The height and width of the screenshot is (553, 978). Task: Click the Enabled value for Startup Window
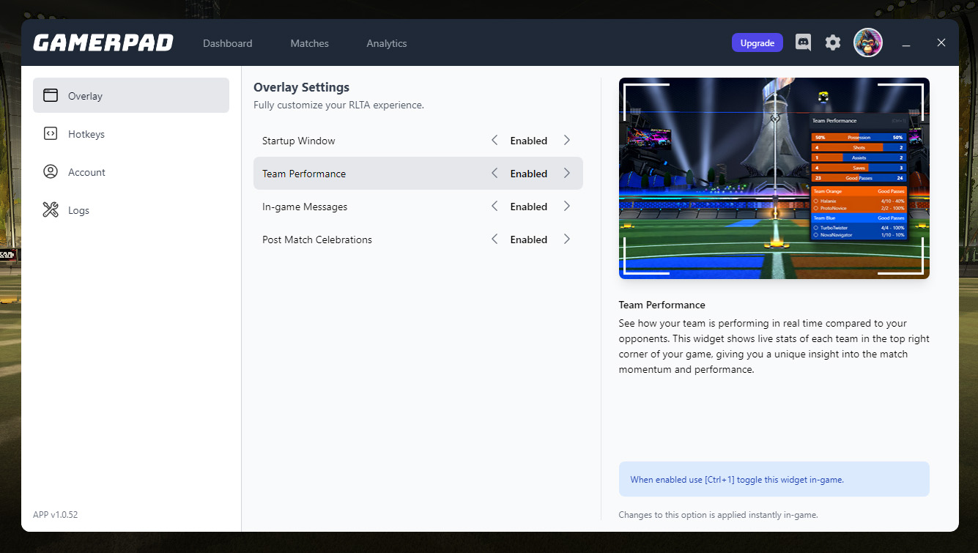click(x=529, y=141)
